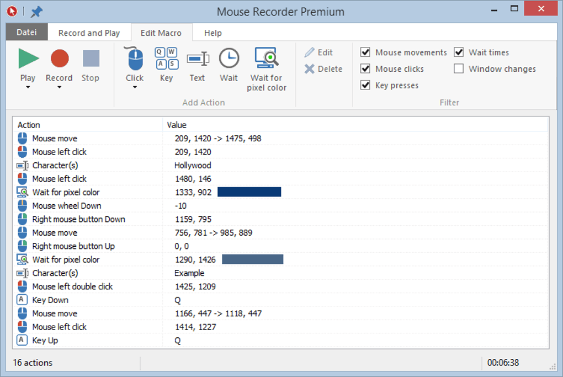Toggle the Wait times checkbox
Image resolution: width=563 pixels, height=377 pixels.
pos(459,52)
